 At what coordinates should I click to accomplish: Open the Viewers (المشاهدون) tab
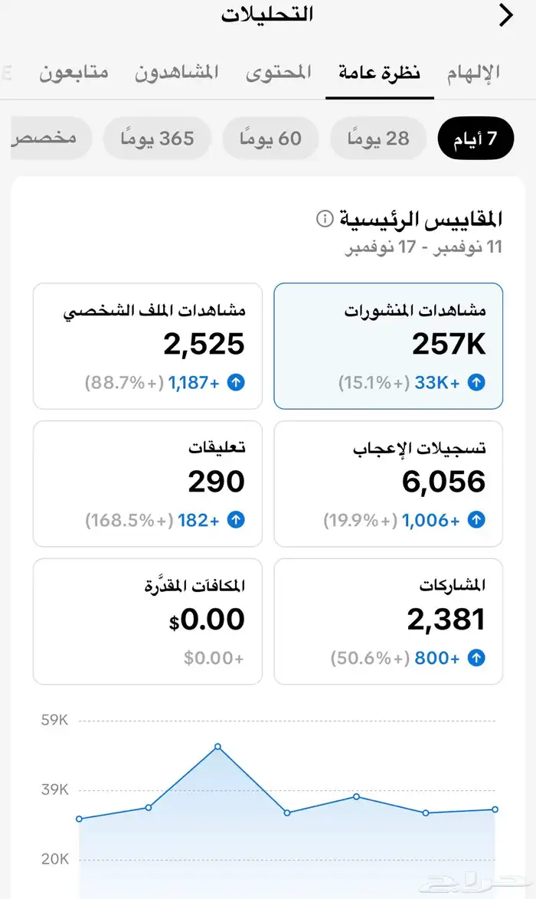coord(176,71)
